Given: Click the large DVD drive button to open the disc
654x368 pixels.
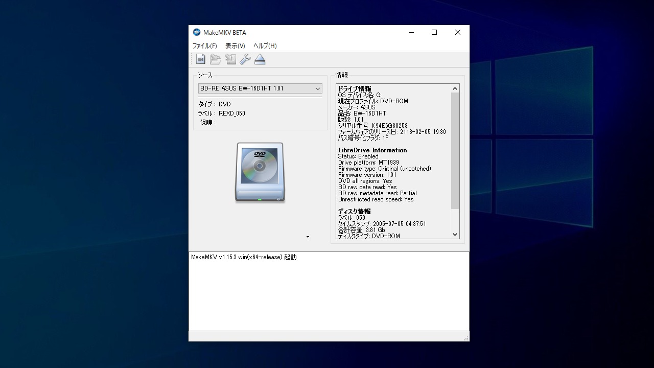Looking at the screenshot, I should pos(260,172).
